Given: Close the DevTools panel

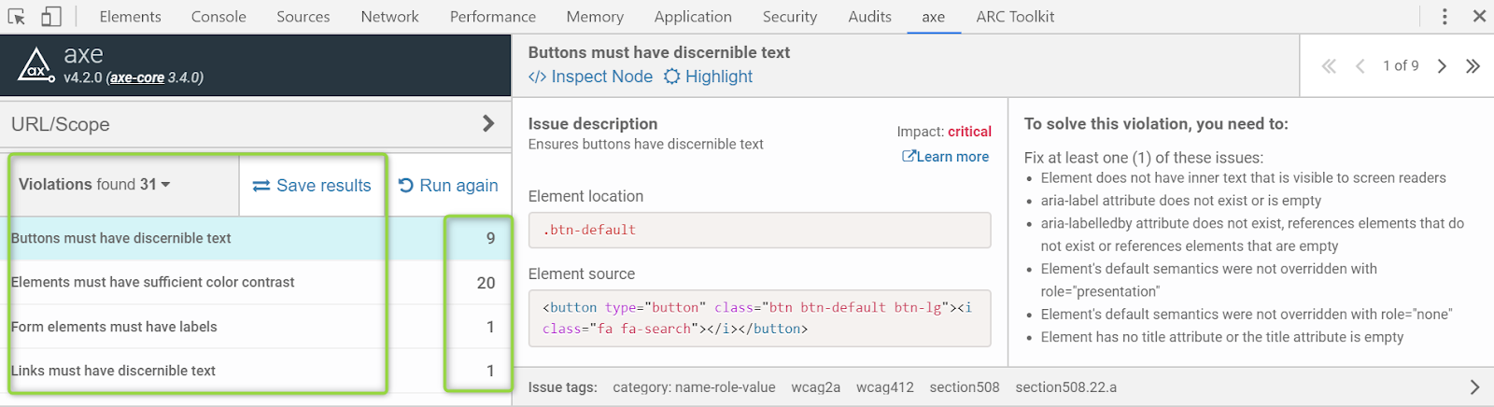Looking at the screenshot, I should (x=1479, y=16).
